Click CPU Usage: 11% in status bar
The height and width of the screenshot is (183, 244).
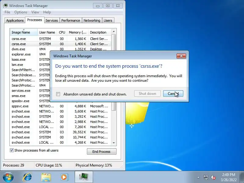point(49,165)
